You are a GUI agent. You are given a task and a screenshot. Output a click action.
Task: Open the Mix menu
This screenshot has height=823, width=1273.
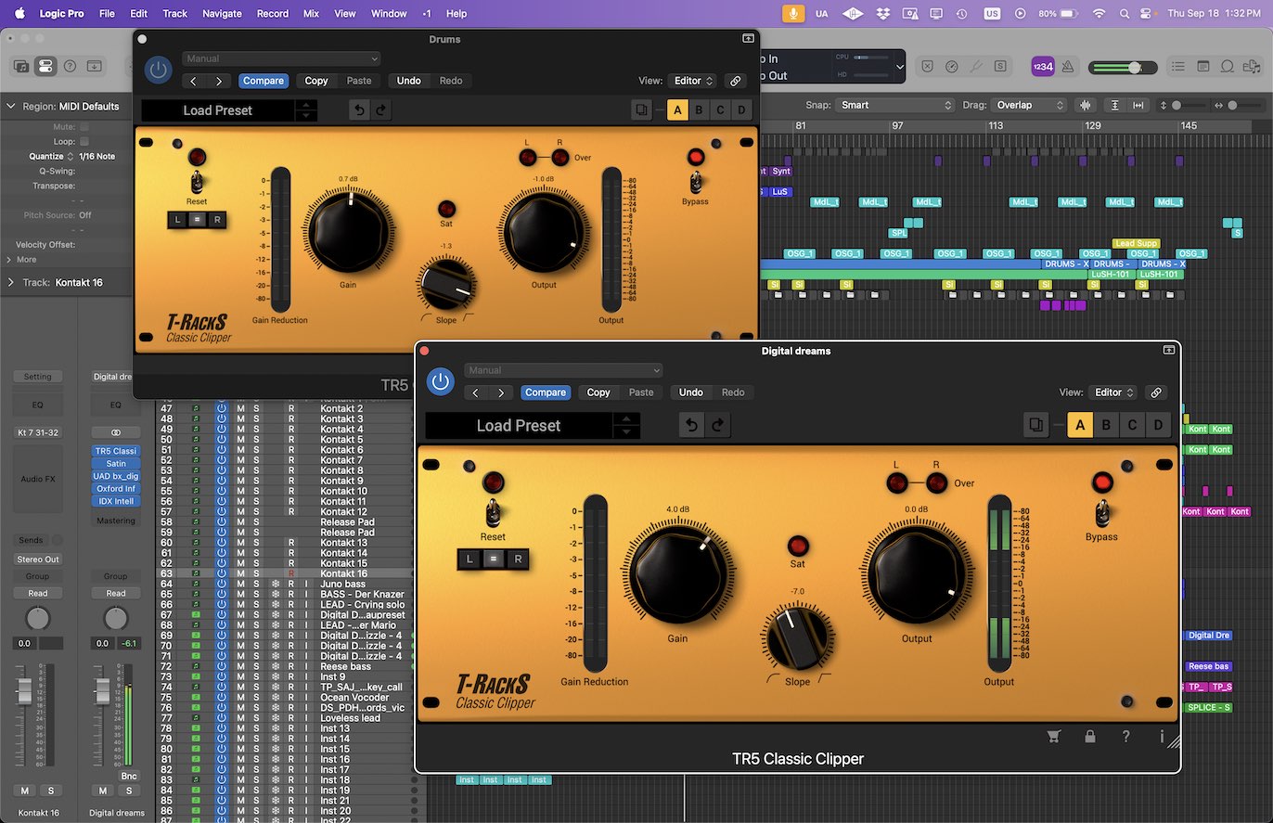click(311, 13)
